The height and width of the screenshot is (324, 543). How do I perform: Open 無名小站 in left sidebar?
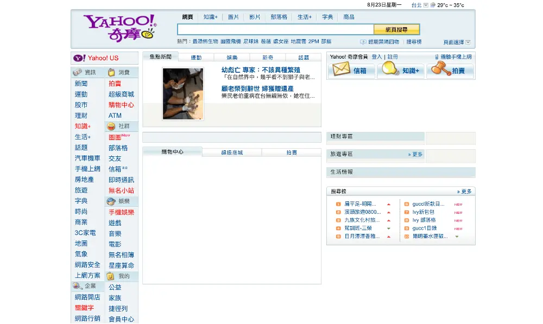(x=121, y=190)
